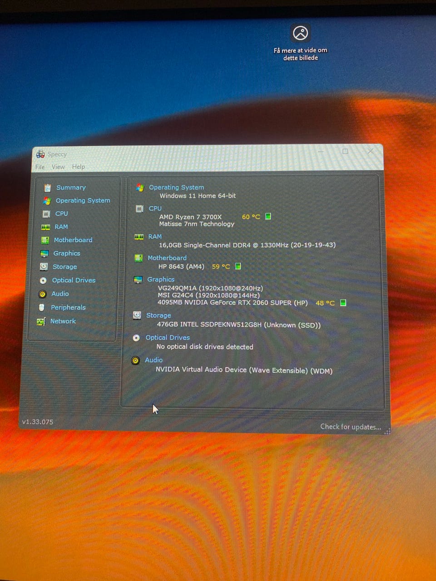Show Graphics details from sidebar
Image resolution: width=436 pixels, height=581 pixels.
pyautogui.click(x=67, y=254)
